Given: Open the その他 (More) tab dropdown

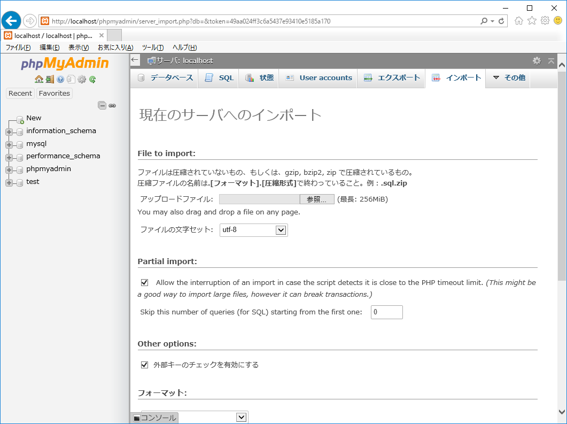Looking at the screenshot, I should pyautogui.click(x=509, y=78).
